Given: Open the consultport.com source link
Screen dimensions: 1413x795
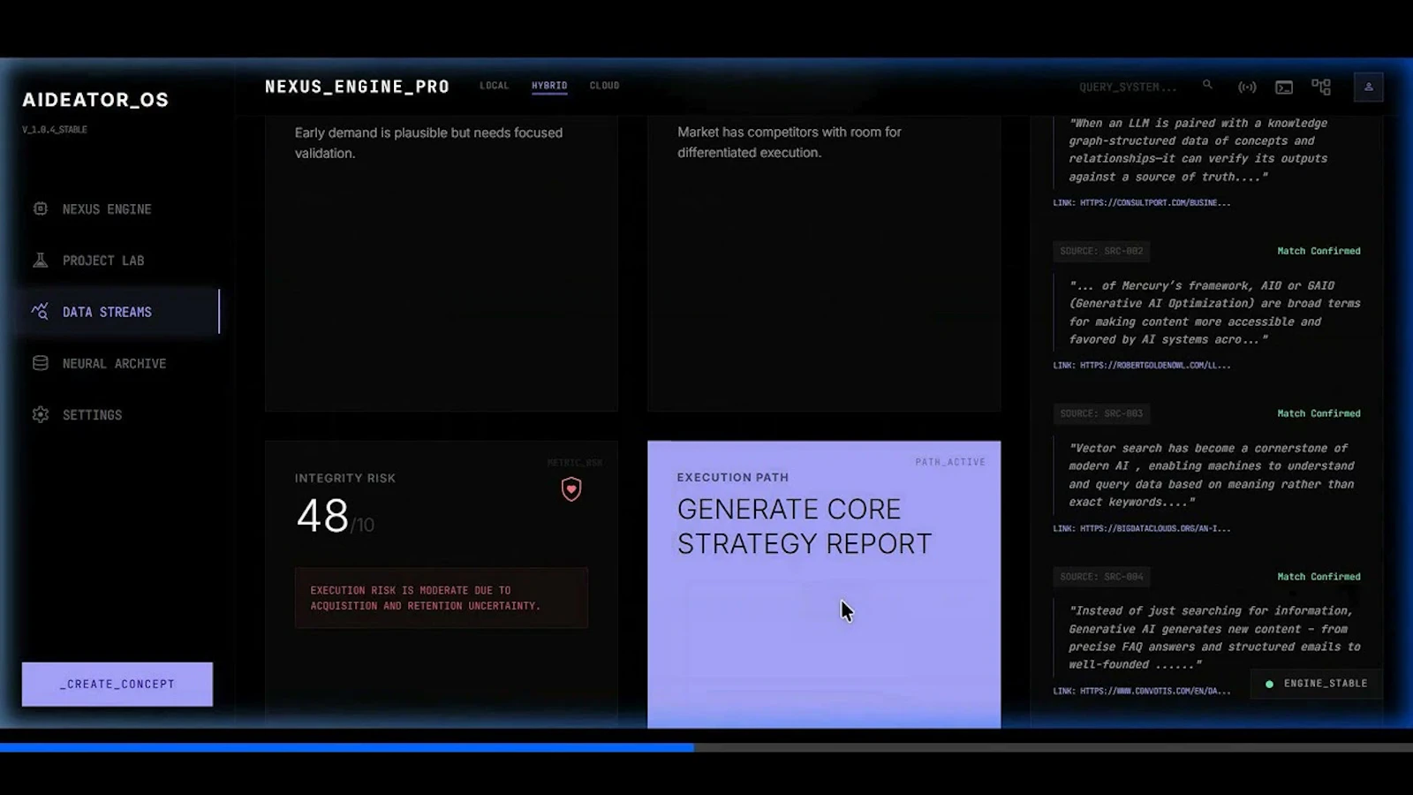Looking at the screenshot, I should pyautogui.click(x=1142, y=202).
